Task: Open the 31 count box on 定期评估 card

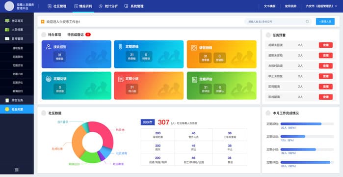Action: [206, 89]
